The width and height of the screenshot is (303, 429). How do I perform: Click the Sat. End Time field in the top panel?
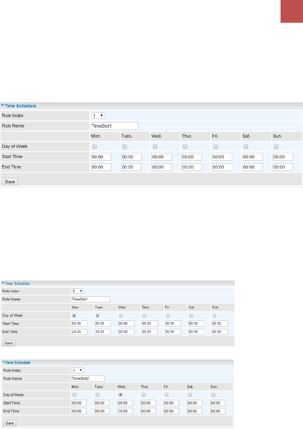(x=252, y=167)
